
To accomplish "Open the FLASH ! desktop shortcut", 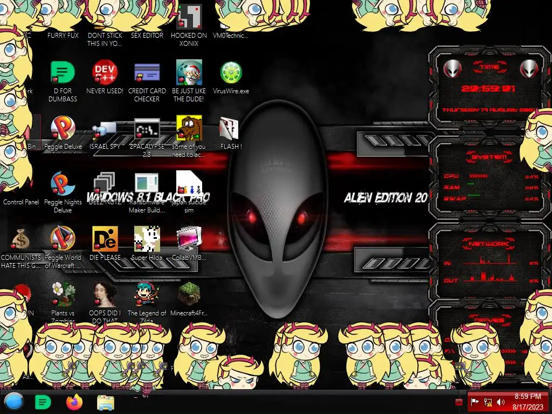I will pyautogui.click(x=229, y=128).
